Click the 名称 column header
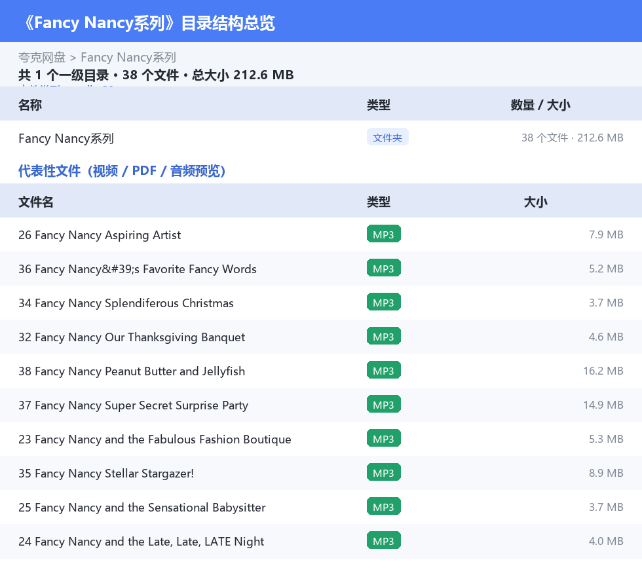This screenshot has width=642, height=579. click(x=30, y=105)
